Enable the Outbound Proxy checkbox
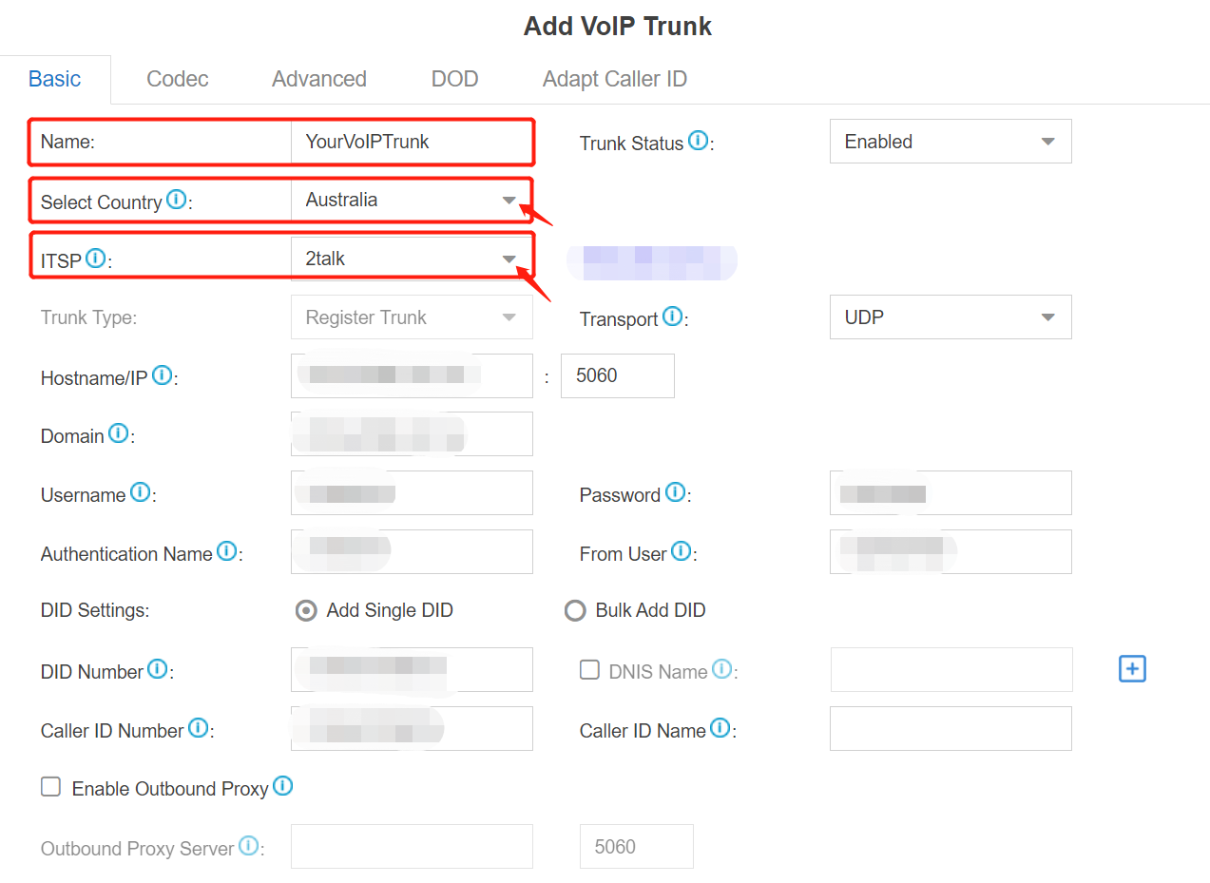 coord(50,787)
